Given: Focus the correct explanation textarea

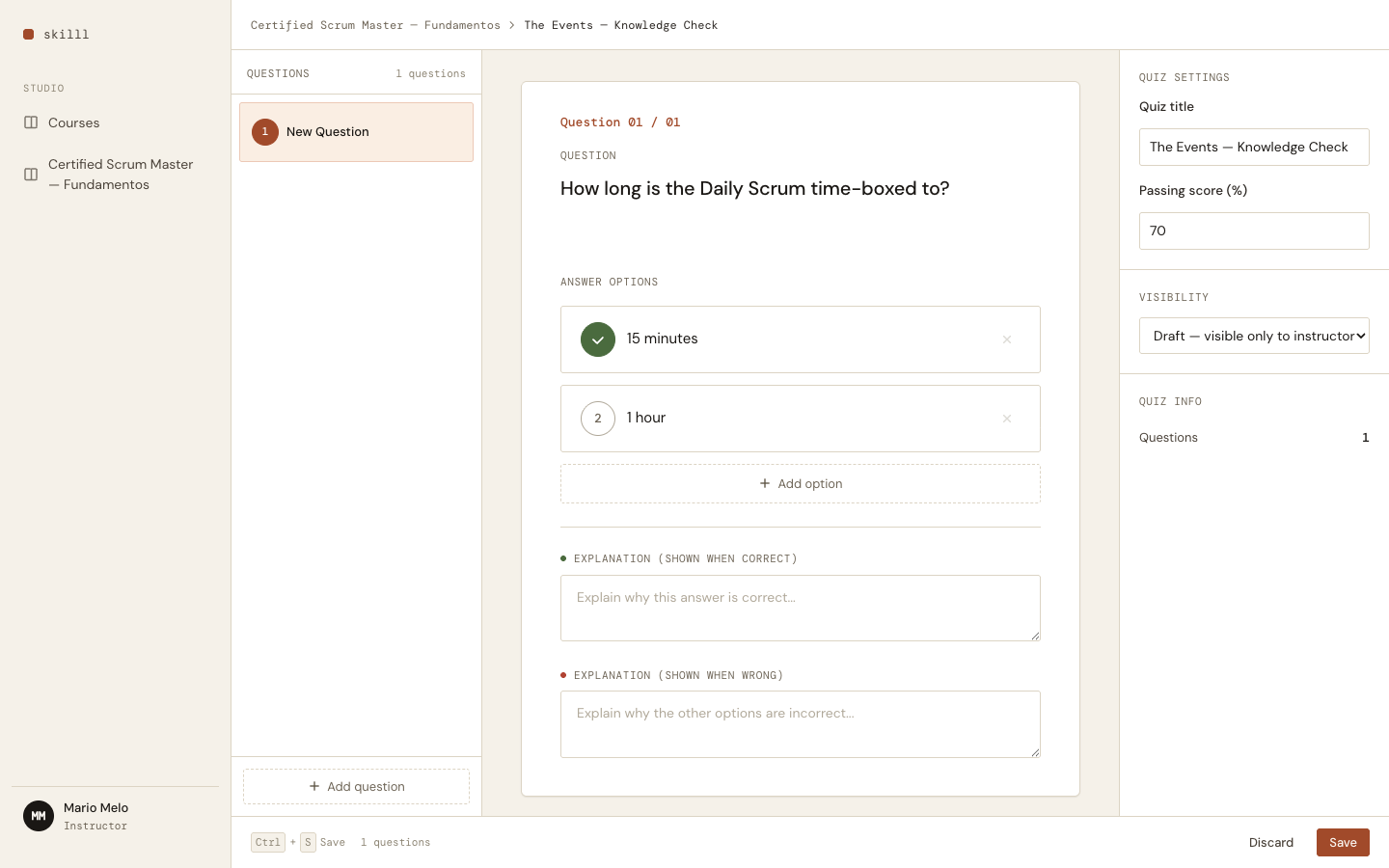Looking at the screenshot, I should click(801, 608).
